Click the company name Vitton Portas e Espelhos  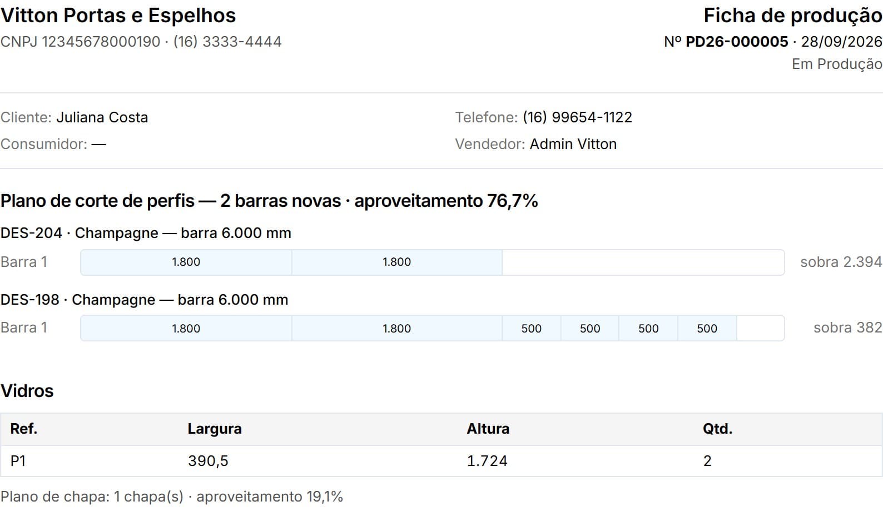[x=118, y=16]
